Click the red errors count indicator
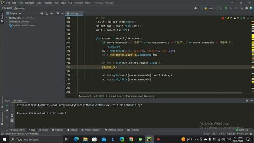 pyautogui.click(x=224, y=18)
